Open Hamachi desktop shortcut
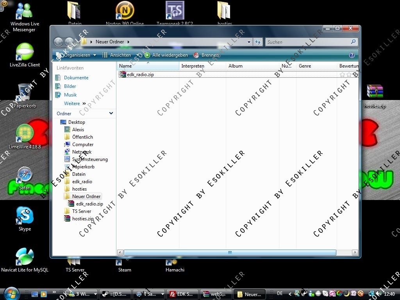Screen dimensions: 400x300 [175, 266]
